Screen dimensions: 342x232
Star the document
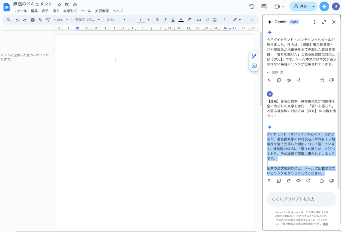point(59,5)
